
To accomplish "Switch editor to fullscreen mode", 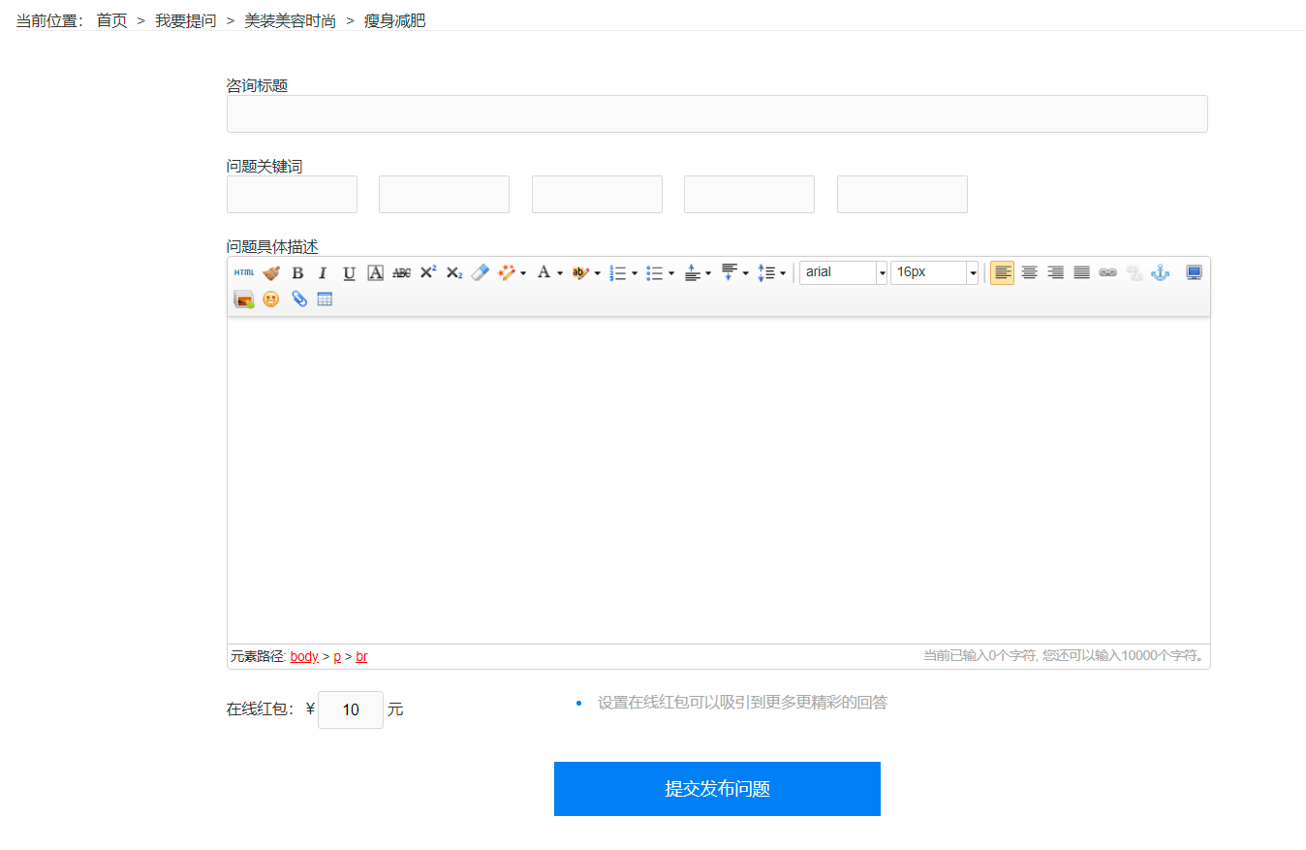I will tap(1193, 272).
